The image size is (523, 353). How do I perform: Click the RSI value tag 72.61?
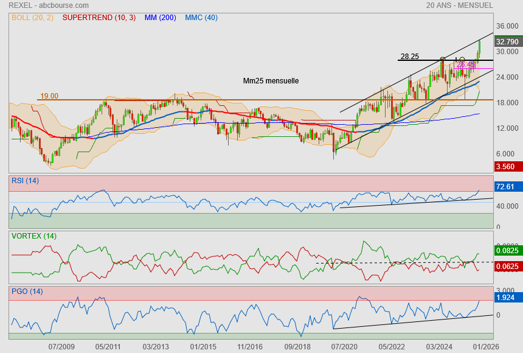tap(506, 187)
